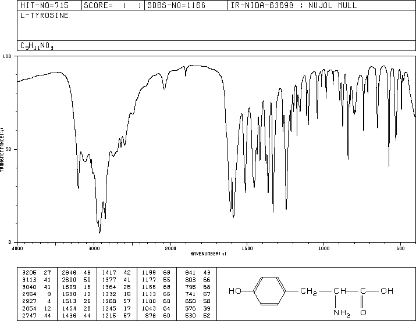Click the CH2 label in the structure

(308, 291)
